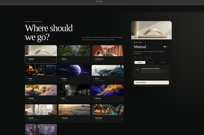Select the Noir black-and-white street thumbnail
The image size is (204, 135).
(74, 90)
